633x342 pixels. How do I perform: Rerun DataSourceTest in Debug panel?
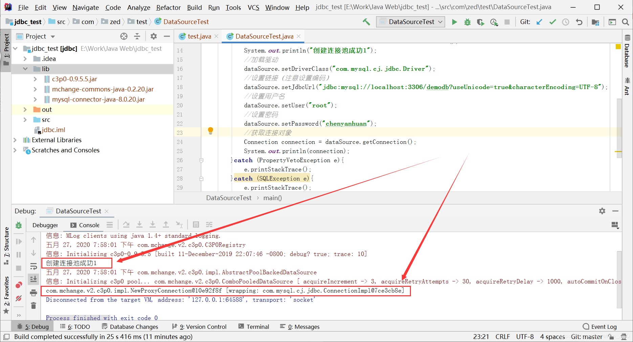[19, 225]
